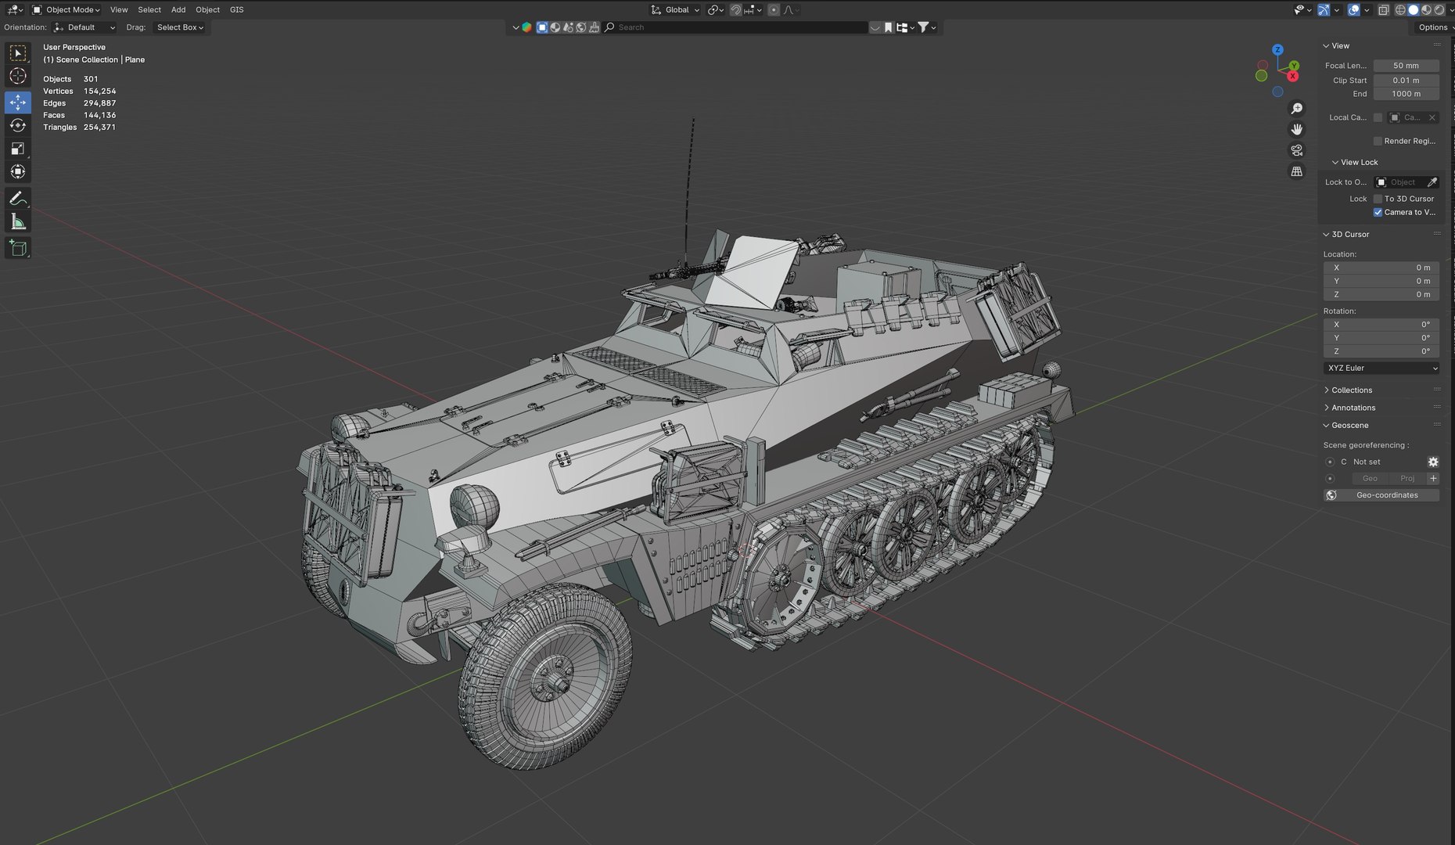
Task: Switch perspective/orthographic with grid icon
Action: [x=1297, y=171]
